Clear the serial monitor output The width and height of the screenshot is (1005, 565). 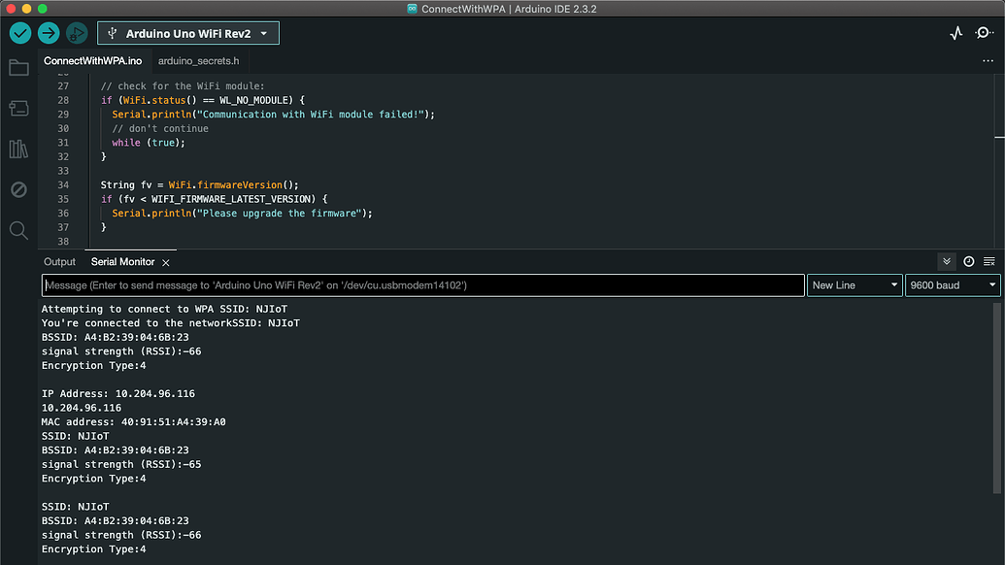click(989, 262)
